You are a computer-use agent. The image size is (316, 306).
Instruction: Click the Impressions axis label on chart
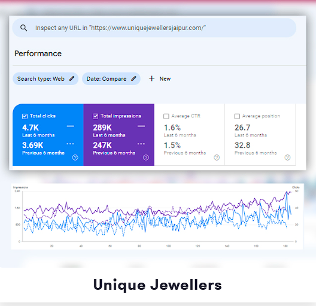coord(20,187)
